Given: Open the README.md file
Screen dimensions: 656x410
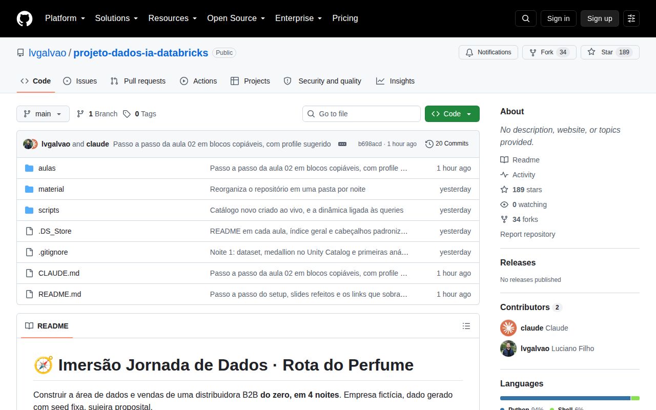Looking at the screenshot, I should coord(59,294).
